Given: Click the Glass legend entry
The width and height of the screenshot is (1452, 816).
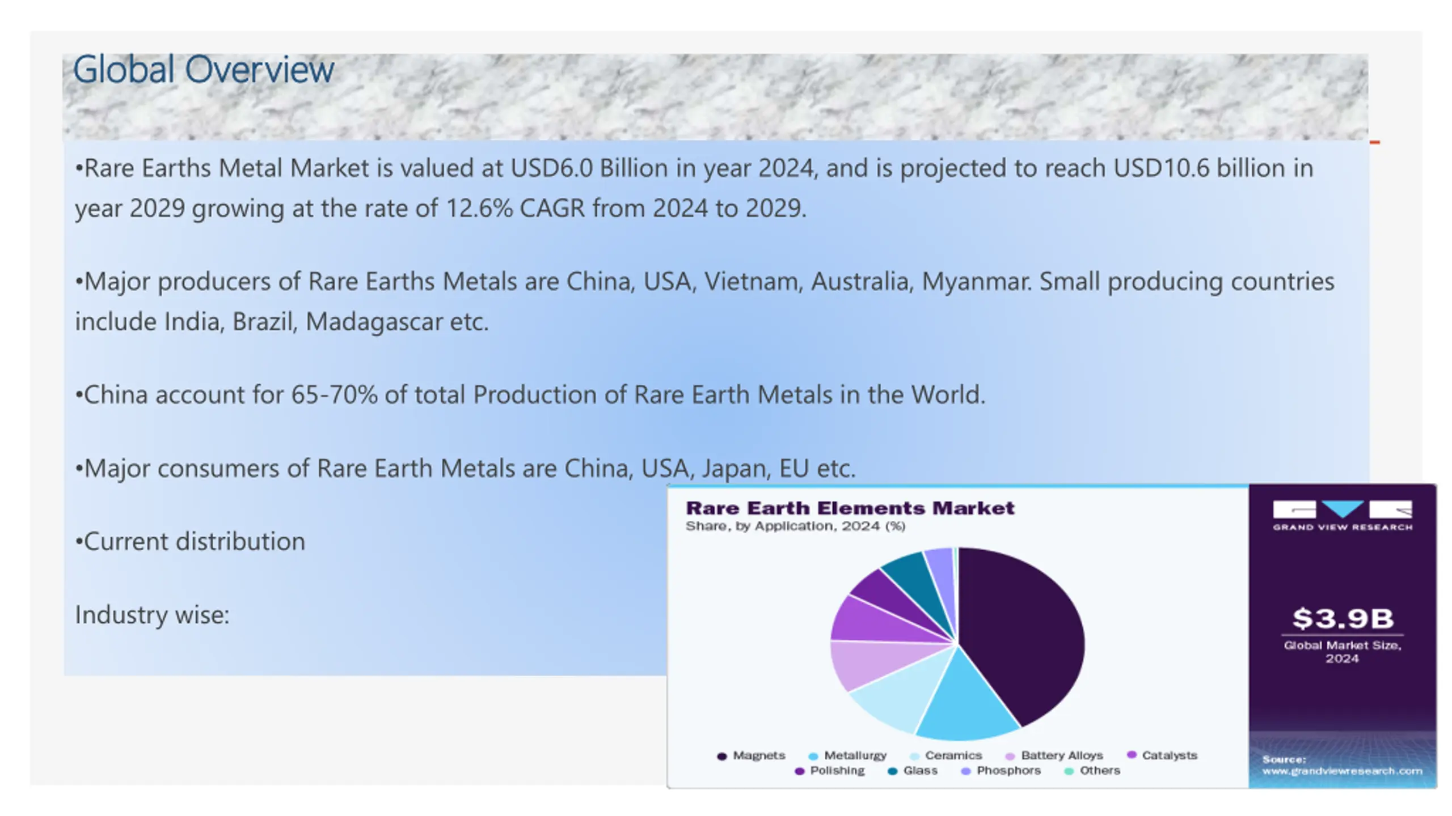Looking at the screenshot, I should [913, 771].
